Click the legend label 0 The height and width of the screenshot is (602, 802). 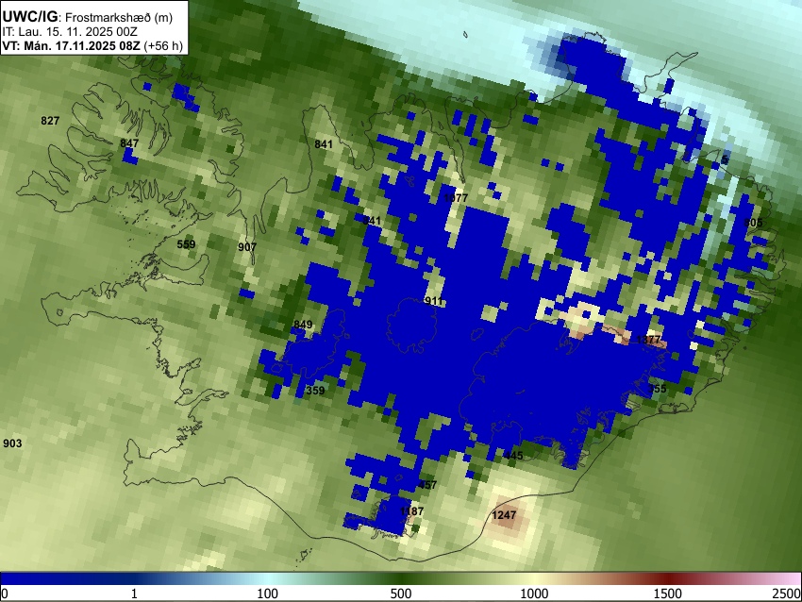coord(5,594)
